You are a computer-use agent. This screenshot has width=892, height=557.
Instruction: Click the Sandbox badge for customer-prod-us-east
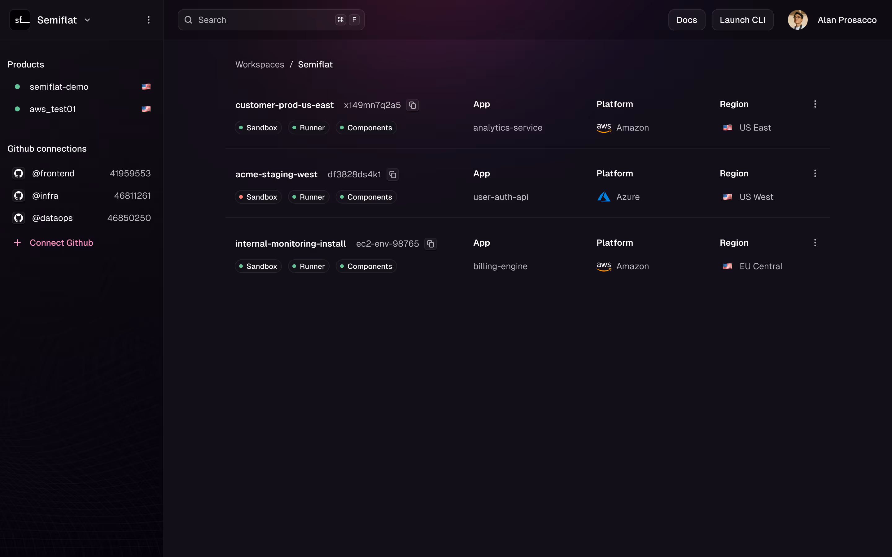coord(258,128)
